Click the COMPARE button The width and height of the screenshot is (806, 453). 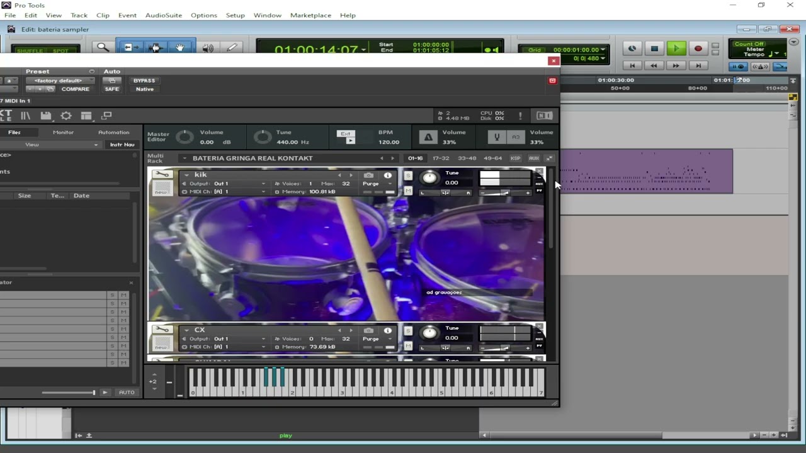coord(76,89)
